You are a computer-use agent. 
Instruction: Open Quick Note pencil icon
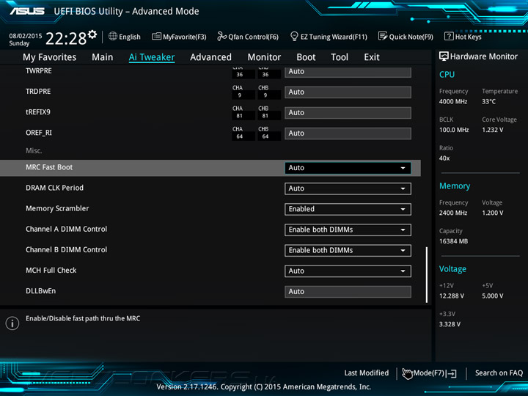[383, 36]
